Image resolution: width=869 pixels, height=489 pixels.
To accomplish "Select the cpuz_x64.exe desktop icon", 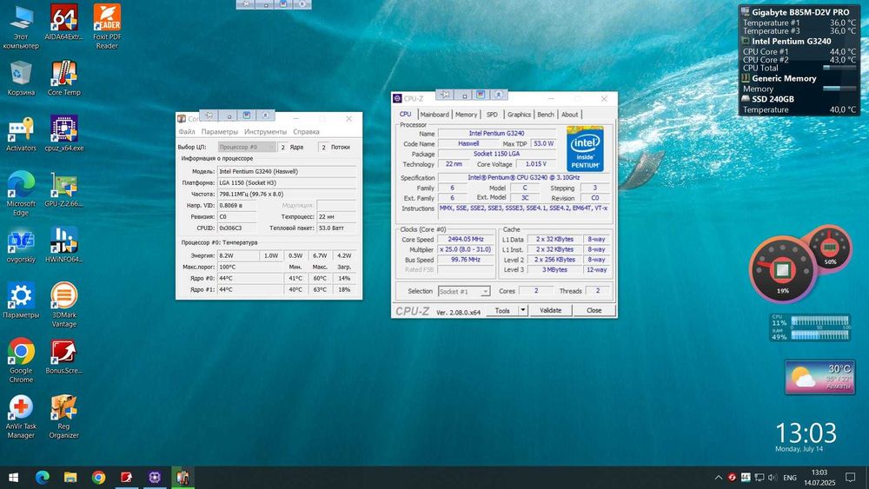I will coord(63,134).
